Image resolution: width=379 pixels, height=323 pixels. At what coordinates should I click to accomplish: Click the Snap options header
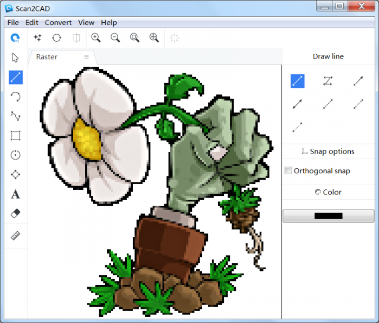pos(328,151)
